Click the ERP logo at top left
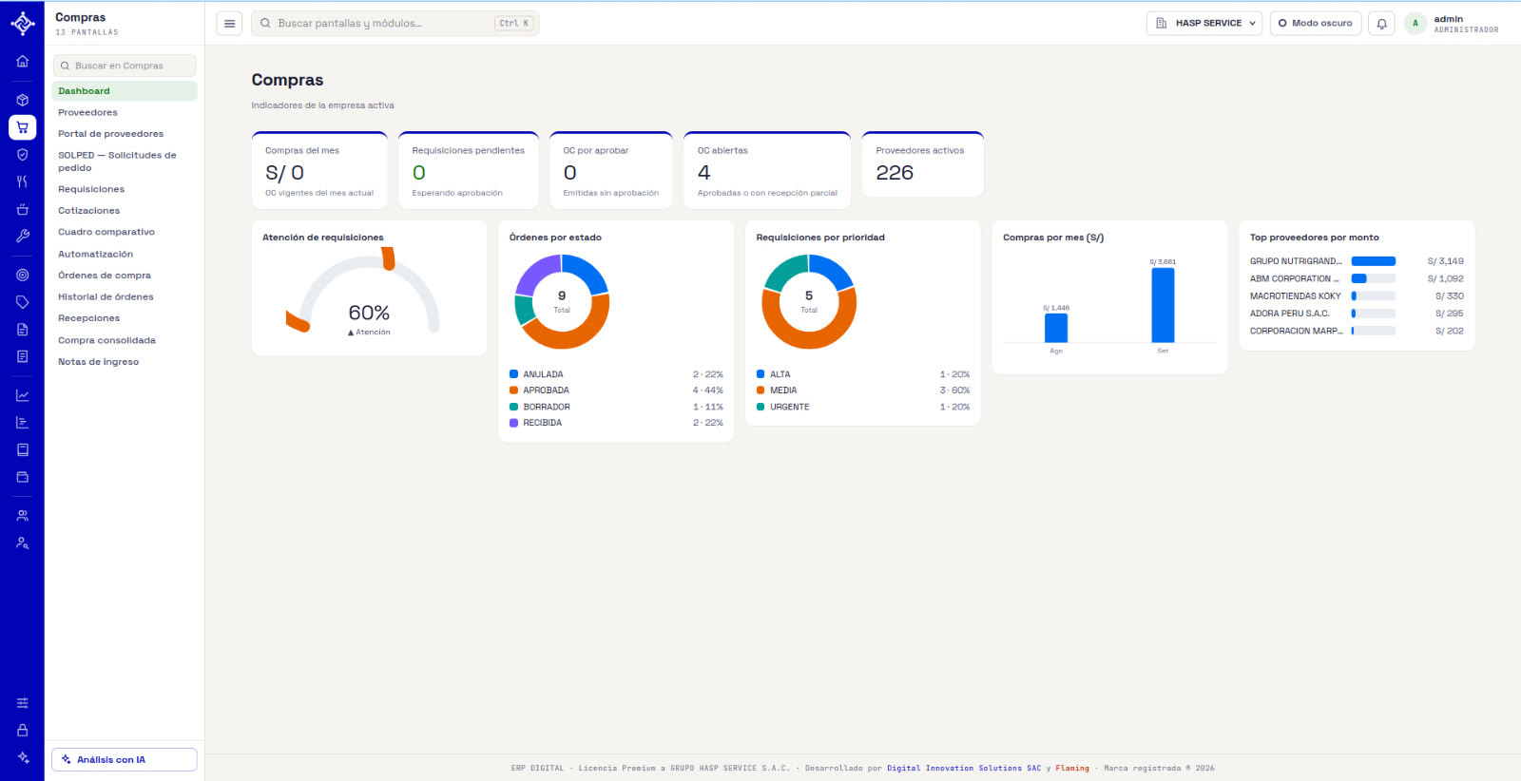 (x=22, y=23)
